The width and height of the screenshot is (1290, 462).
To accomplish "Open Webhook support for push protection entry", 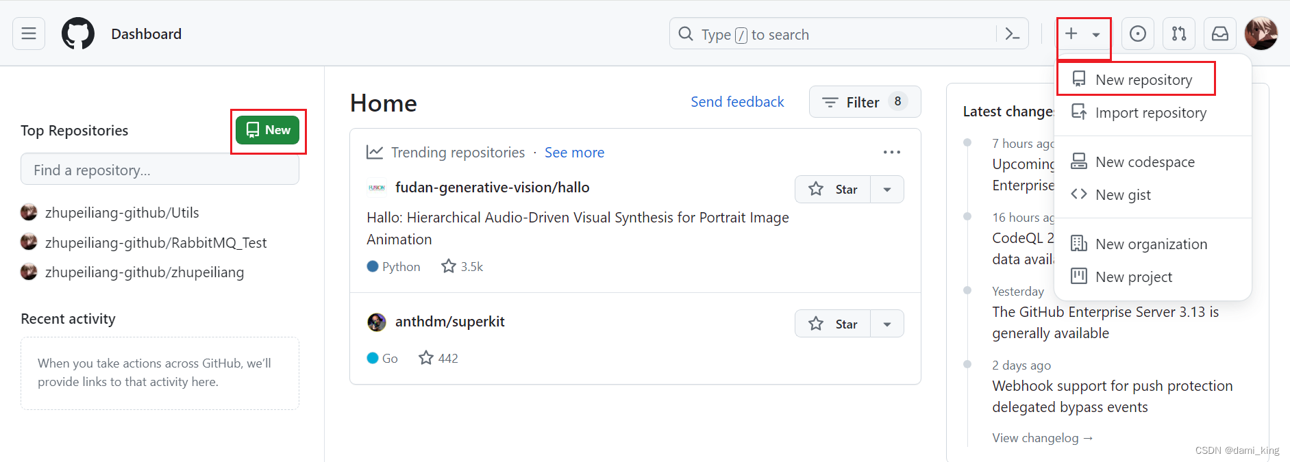I will 1112,396.
